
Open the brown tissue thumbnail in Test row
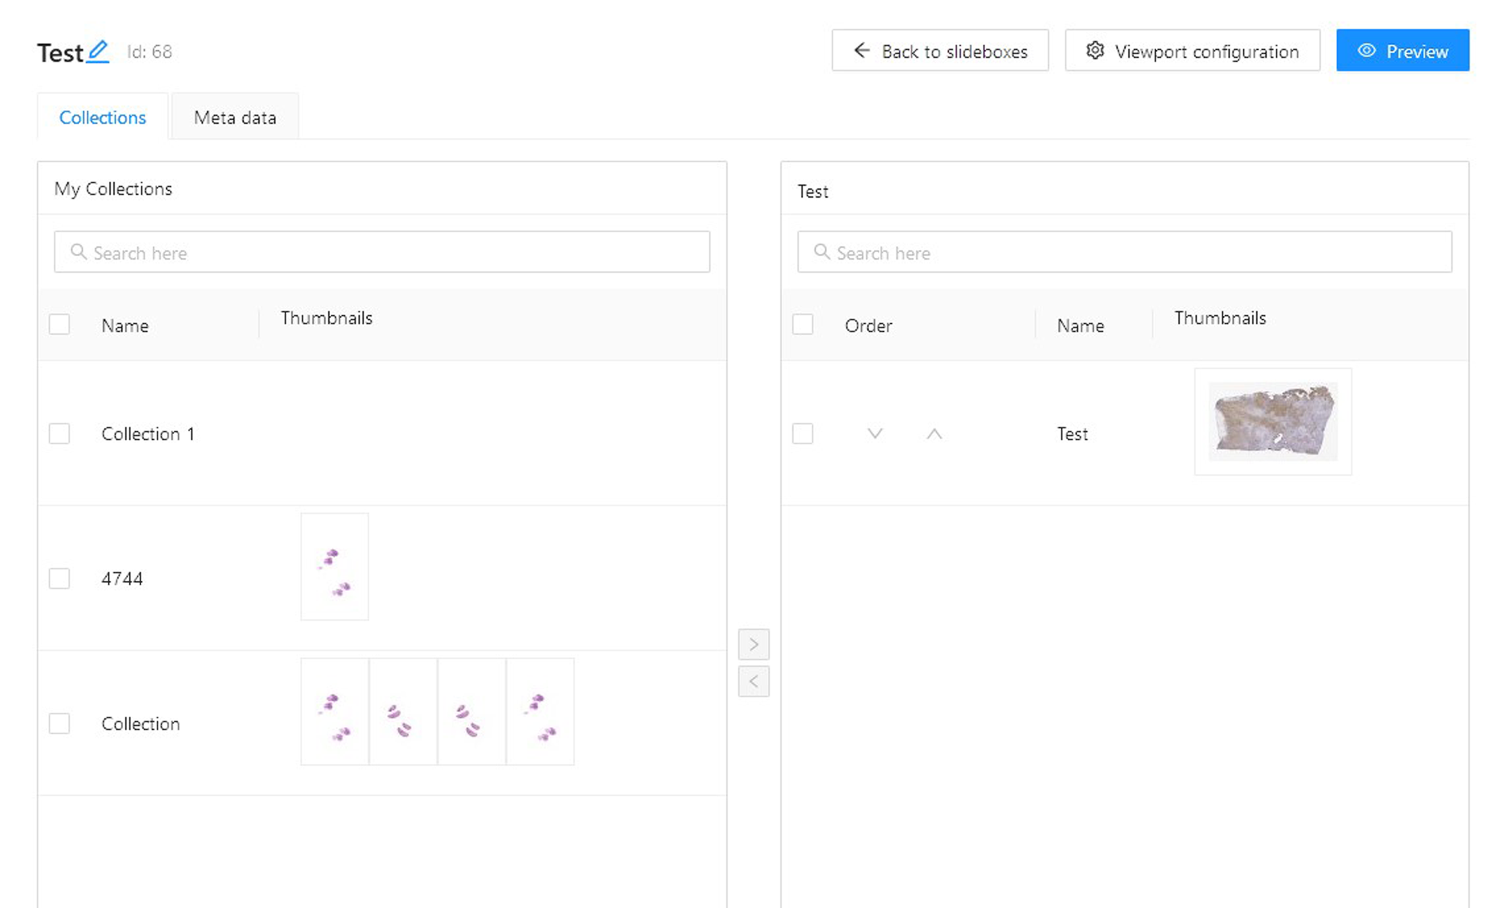[x=1273, y=422]
